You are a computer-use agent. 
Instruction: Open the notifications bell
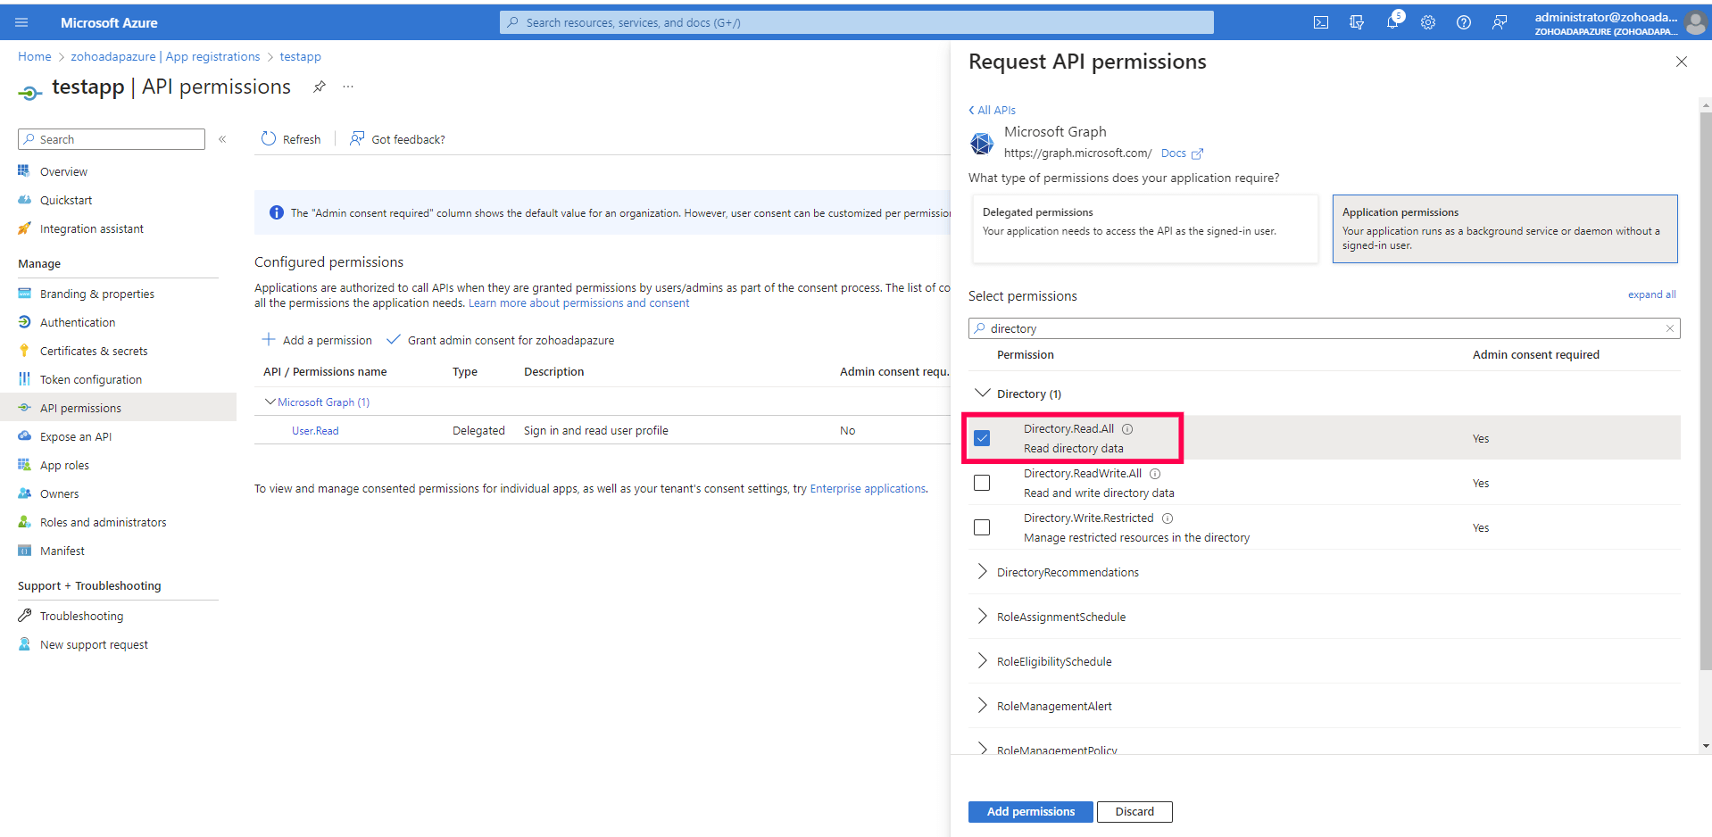pyautogui.click(x=1392, y=22)
